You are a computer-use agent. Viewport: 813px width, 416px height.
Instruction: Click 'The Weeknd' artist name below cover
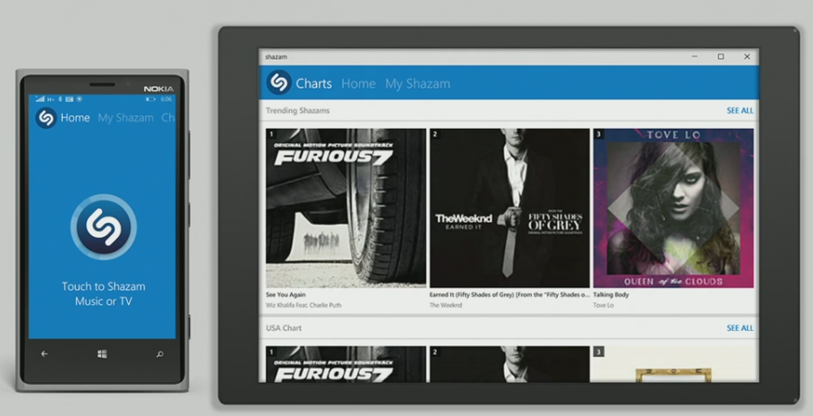point(445,305)
